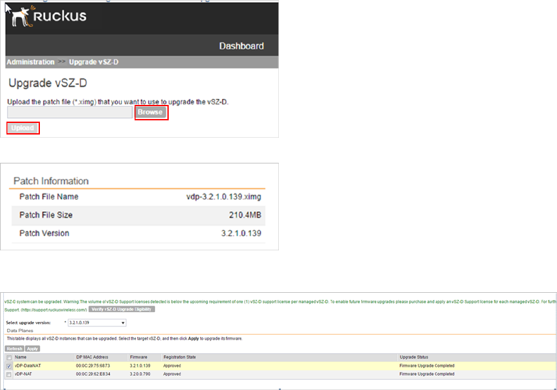The width and height of the screenshot is (557, 390).
Task: Uncheck the vDP-DataNAT row checkbox
Action: click(x=9, y=366)
